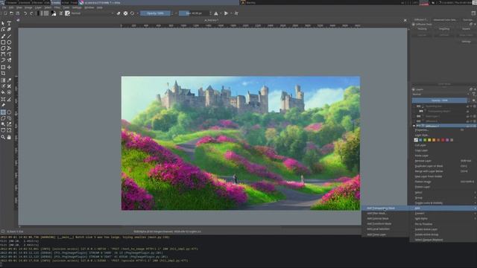Screen dimensions: 477x268
Task: Click the Undo toolbar icon
Action: click(25, 13)
